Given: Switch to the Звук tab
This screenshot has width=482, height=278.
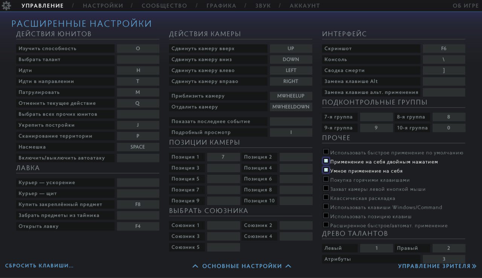Looking at the screenshot, I should 262,6.
